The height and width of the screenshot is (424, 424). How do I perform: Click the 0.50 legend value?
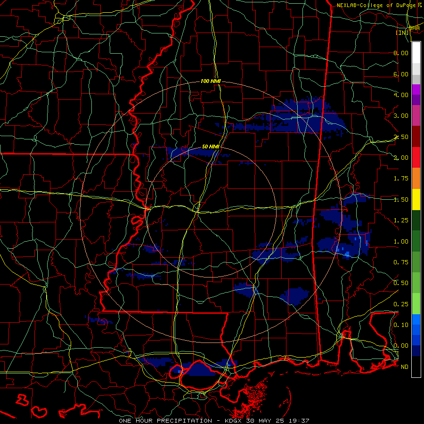401,283
